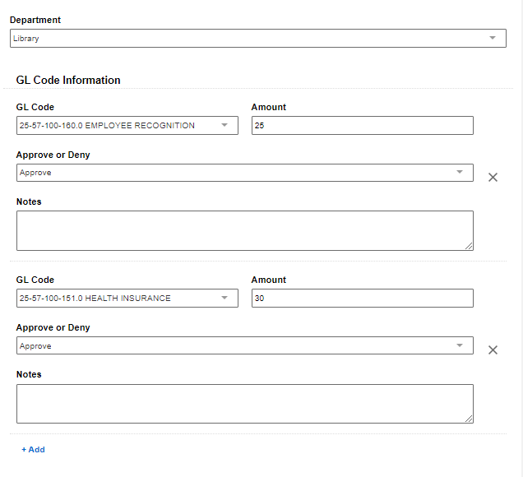Click the GL Code Information heading
Image resolution: width=523 pixels, height=477 pixels.
[x=68, y=80]
